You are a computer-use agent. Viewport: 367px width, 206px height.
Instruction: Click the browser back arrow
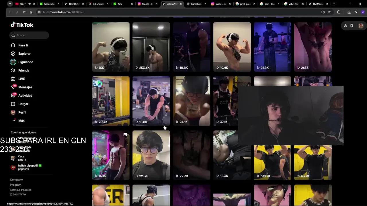tap(10, 12)
